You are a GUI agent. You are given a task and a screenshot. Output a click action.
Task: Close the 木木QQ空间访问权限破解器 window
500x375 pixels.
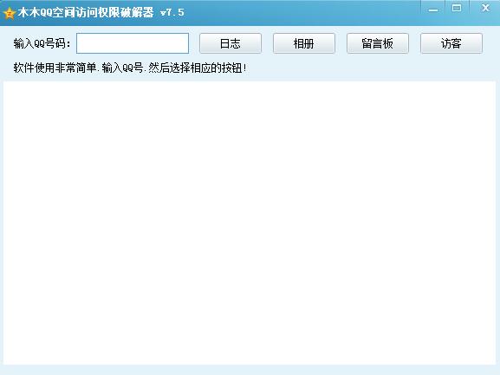click(x=485, y=8)
